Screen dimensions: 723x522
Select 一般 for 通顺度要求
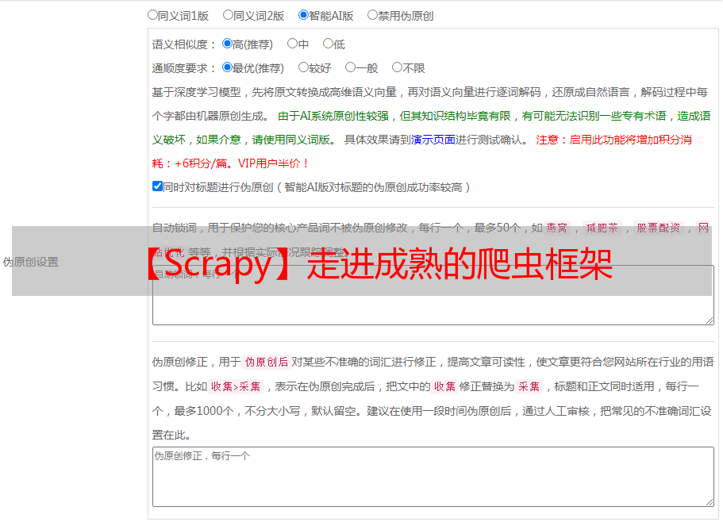[x=351, y=67]
